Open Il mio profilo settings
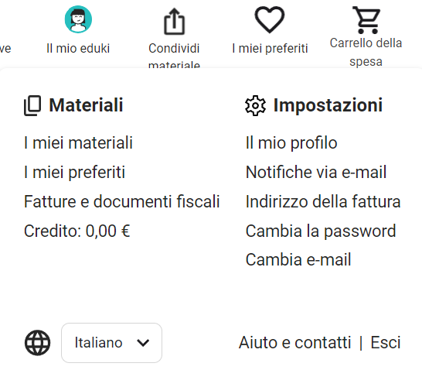This screenshot has width=422, height=370. click(291, 142)
